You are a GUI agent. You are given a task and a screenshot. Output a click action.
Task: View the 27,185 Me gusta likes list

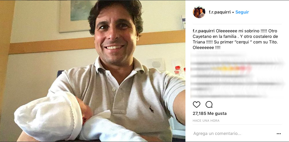click(210, 113)
